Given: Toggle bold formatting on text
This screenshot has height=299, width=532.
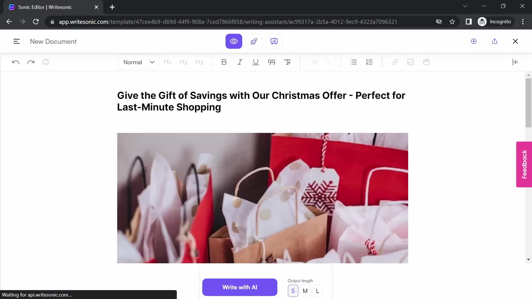Looking at the screenshot, I should (x=224, y=62).
